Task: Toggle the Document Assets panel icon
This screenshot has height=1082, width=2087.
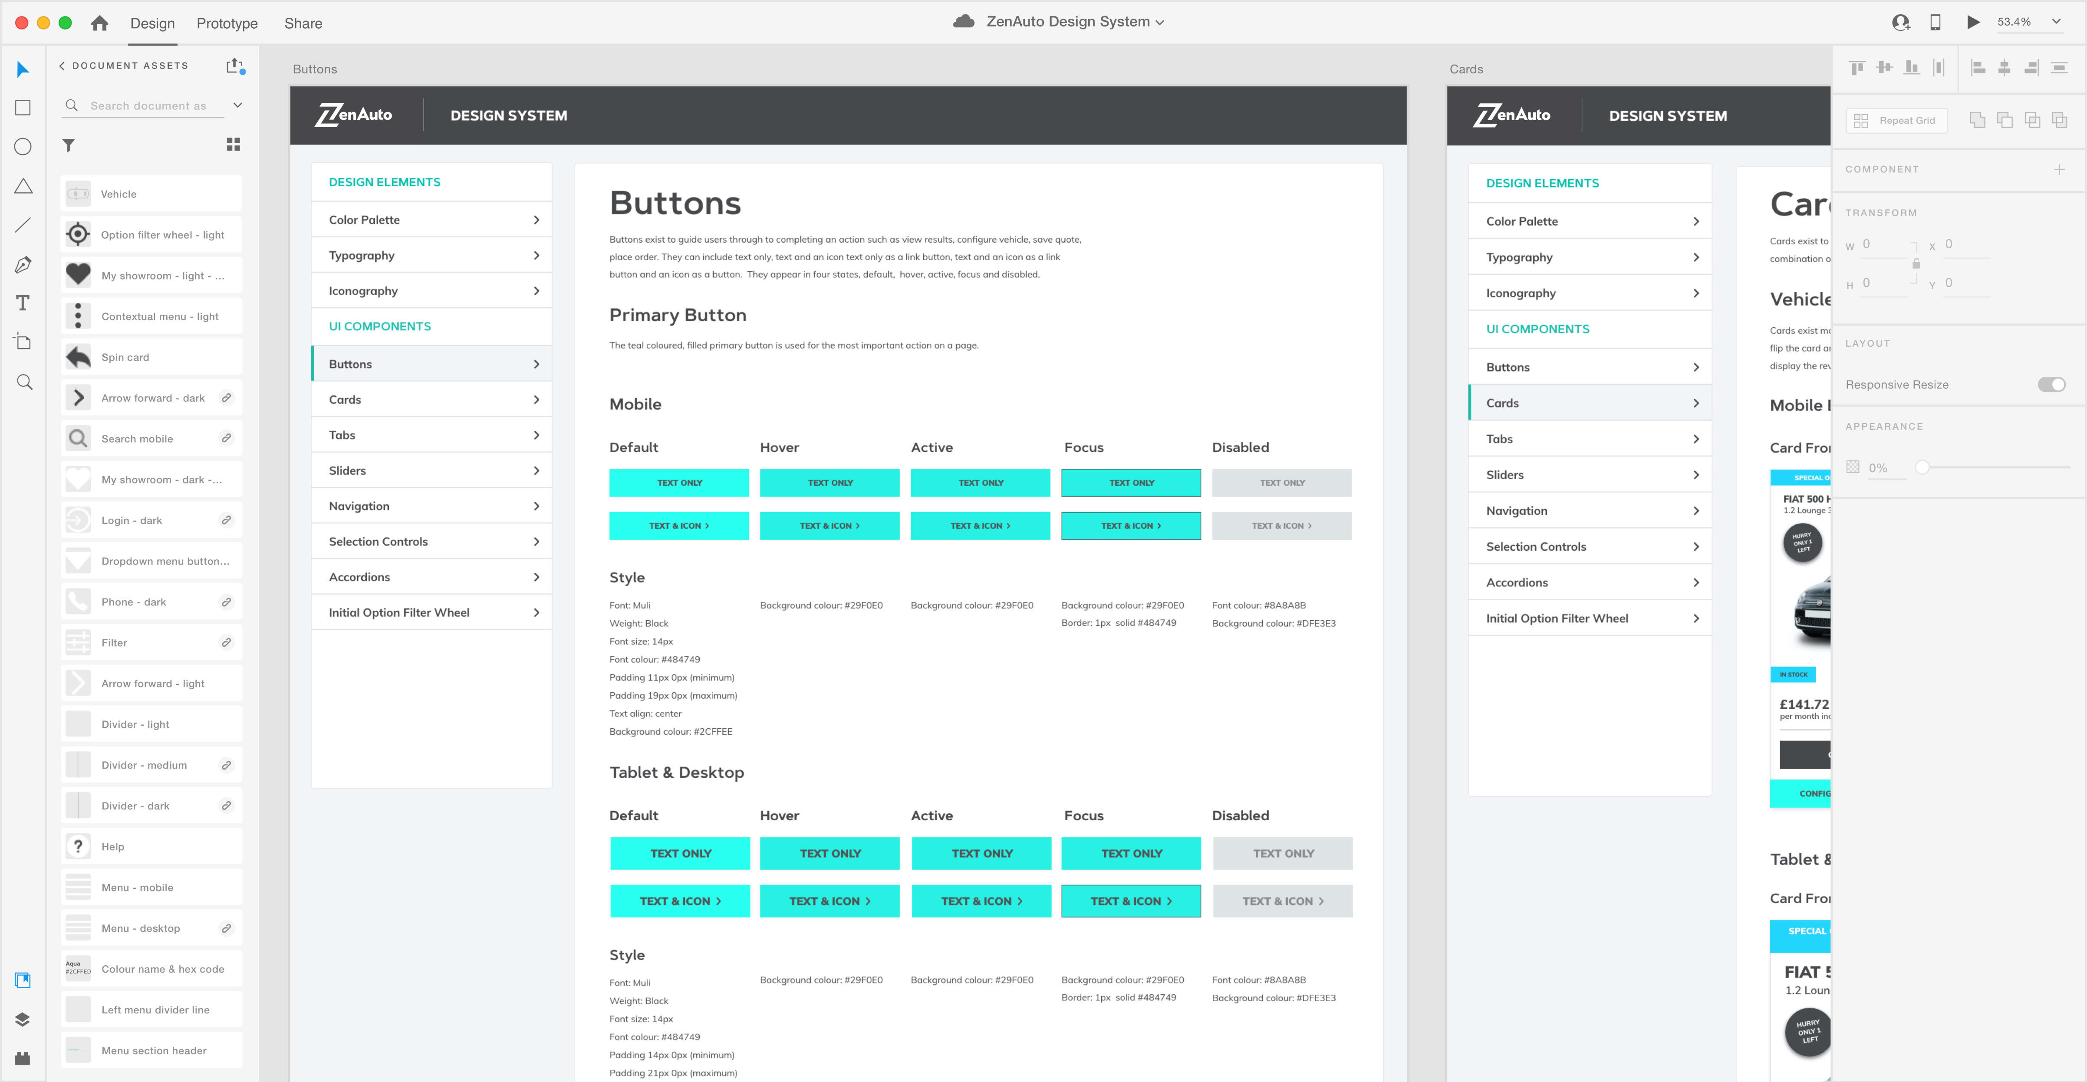Action: coord(23,980)
